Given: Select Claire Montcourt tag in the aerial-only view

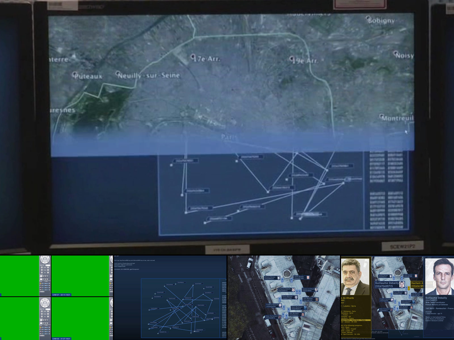Looking at the screenshot, I should [299, 308].
